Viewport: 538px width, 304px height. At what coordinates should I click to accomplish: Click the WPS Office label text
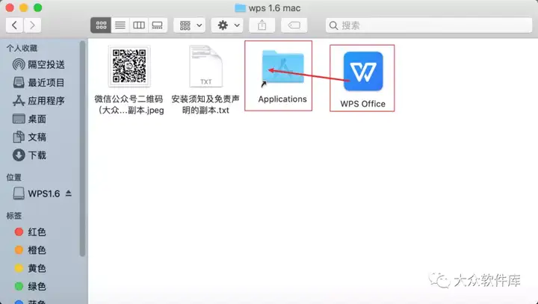click(362, 104)
